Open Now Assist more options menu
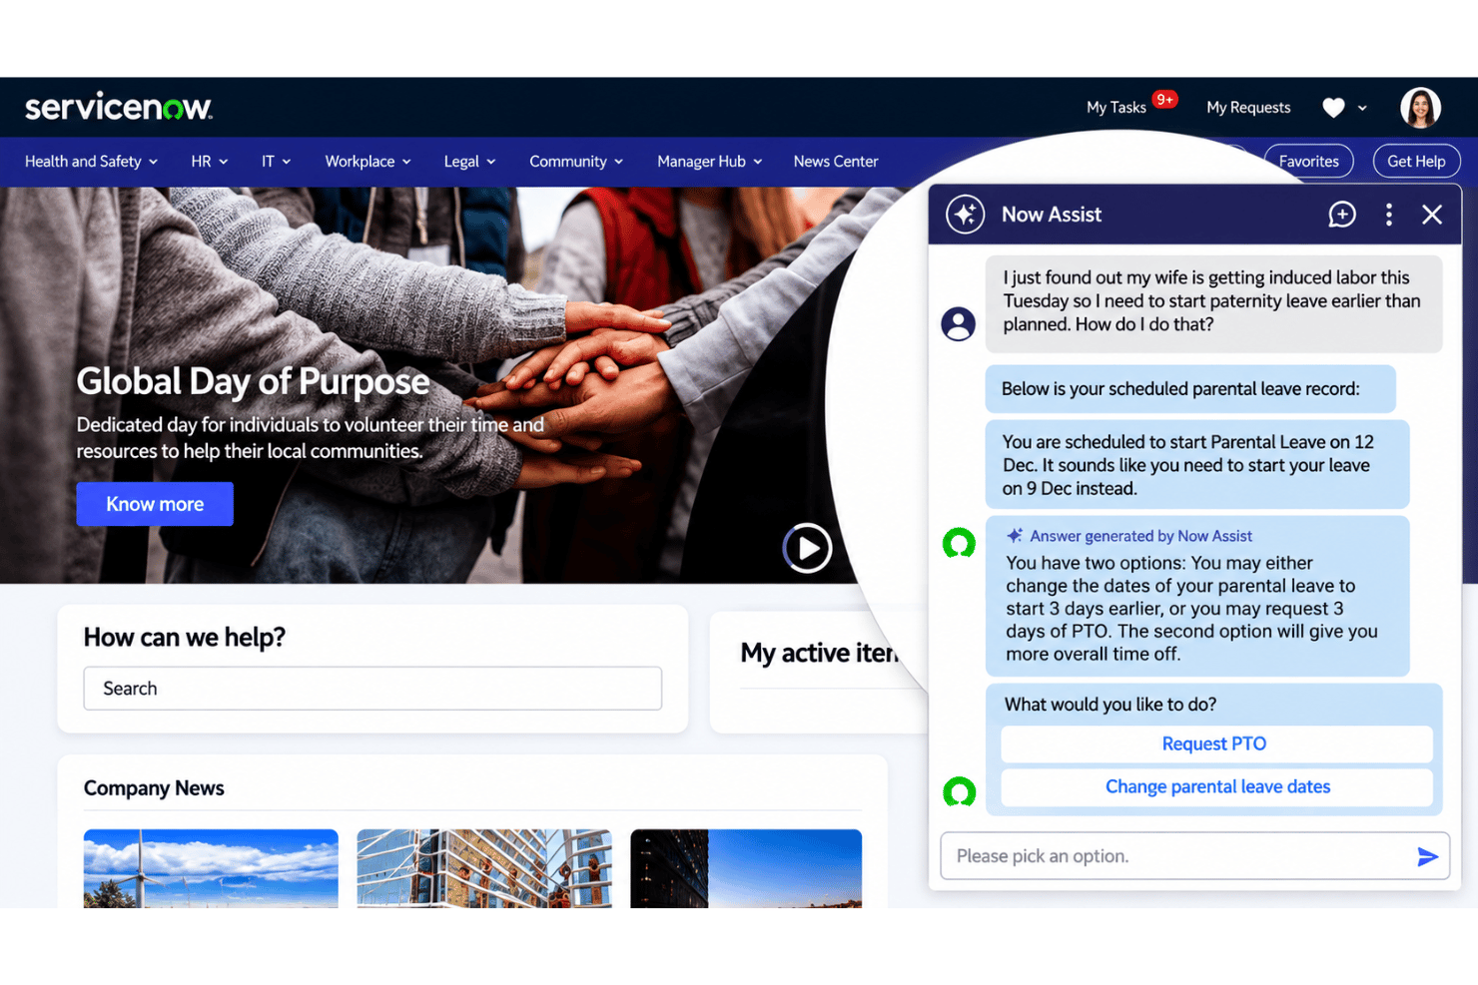Image resolution: width=1478 pixels, height=985 pixels. tap(1388, 215)
